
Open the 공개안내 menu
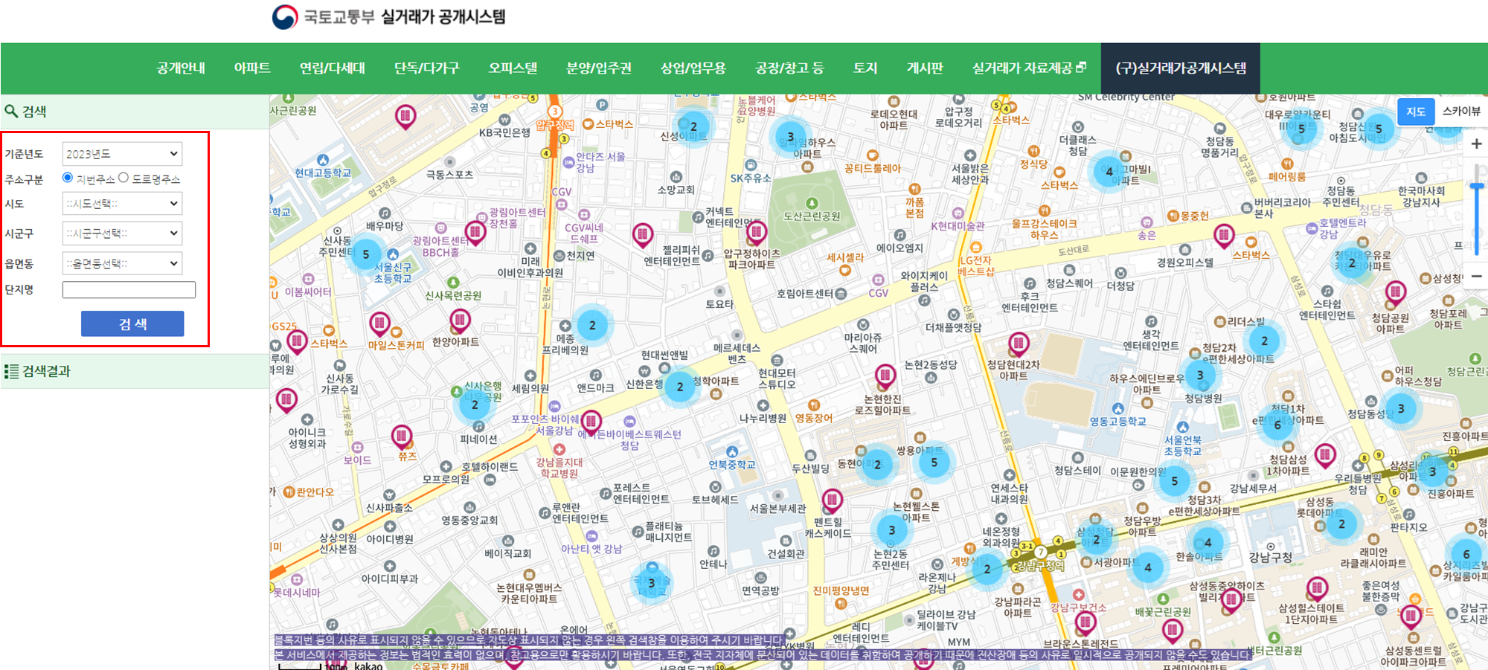[181, 68]
